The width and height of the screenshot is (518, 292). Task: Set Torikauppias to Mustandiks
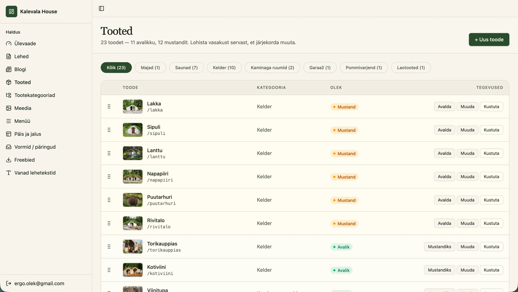(439, 247)
